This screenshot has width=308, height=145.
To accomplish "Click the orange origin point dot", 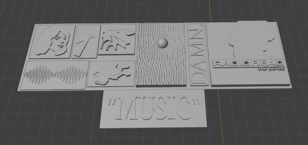I will [154, 110].
